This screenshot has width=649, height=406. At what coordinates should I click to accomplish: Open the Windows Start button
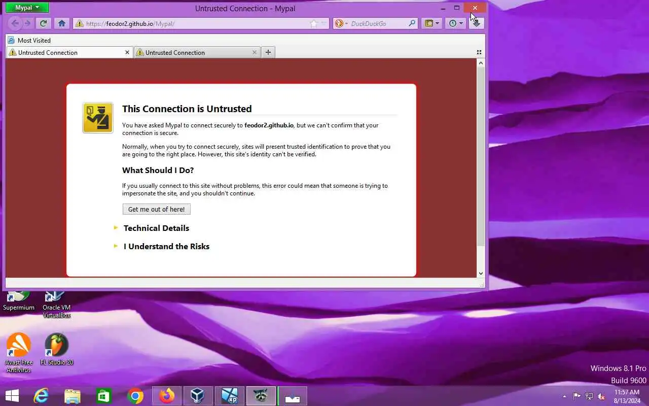[12, 396]
